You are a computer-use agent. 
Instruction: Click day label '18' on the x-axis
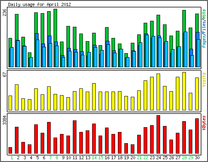pos(120,158)
